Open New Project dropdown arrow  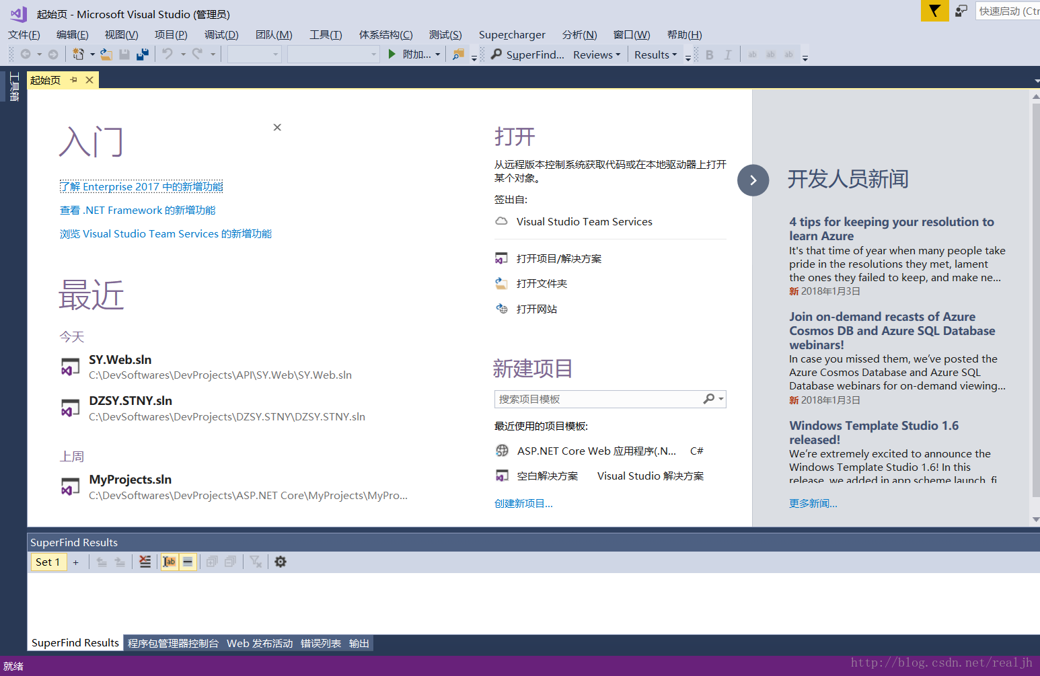tap(92, 54)
